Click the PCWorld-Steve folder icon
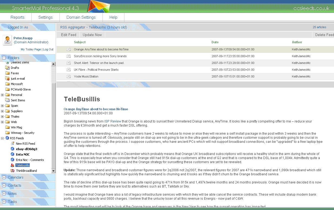The height and width of the screenshot is (210, 334). (x=7, y=89)
